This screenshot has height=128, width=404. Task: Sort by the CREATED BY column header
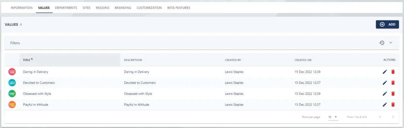(233, 60)
